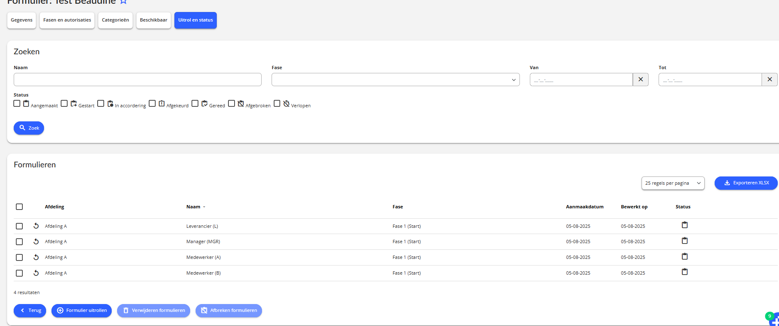Click the Medewerker (B) name cell
This screenshot has width=779, height=326.
[203, 273]
